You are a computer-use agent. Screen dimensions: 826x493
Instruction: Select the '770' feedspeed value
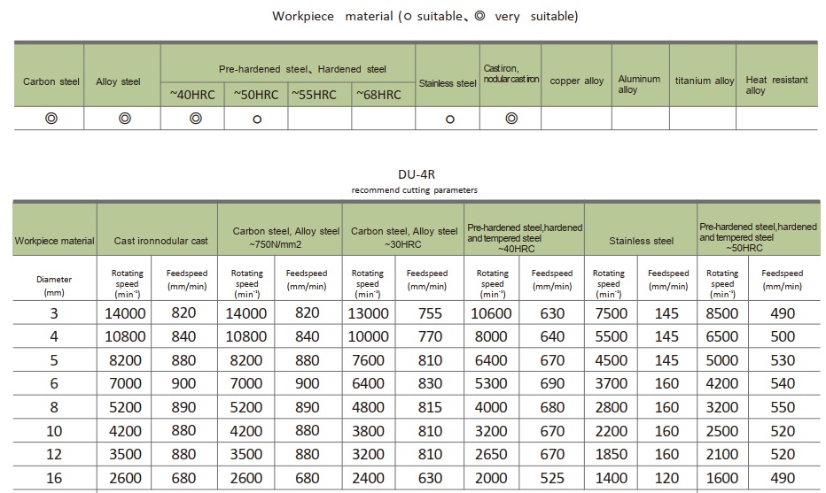(430, 336)
